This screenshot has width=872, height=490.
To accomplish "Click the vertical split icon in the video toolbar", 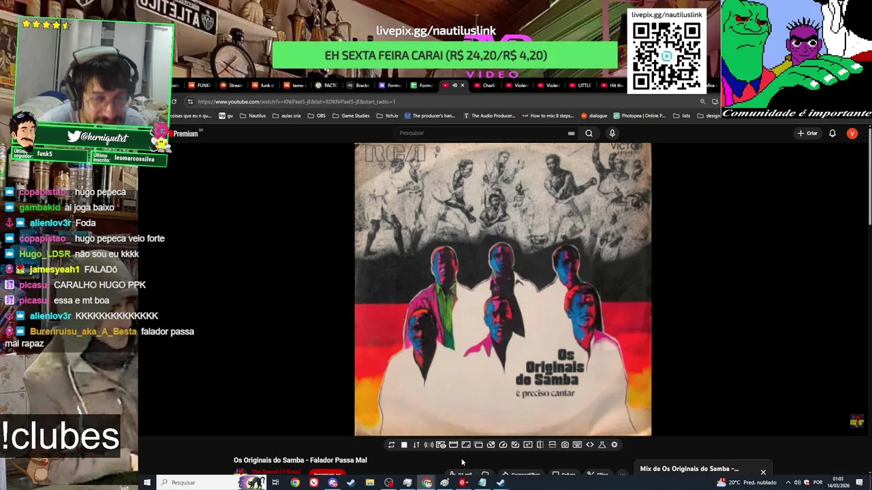I will point(540,444).
